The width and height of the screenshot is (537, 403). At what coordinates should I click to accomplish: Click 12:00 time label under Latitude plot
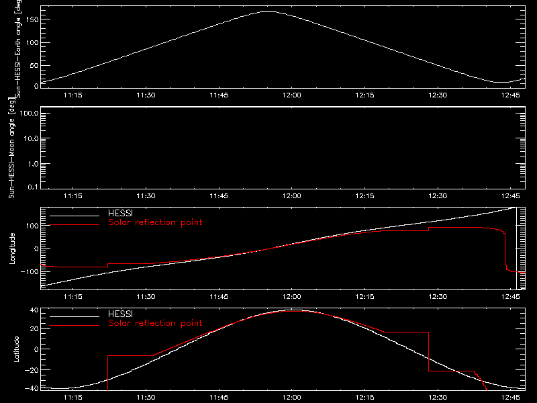[x=292, y=398]
